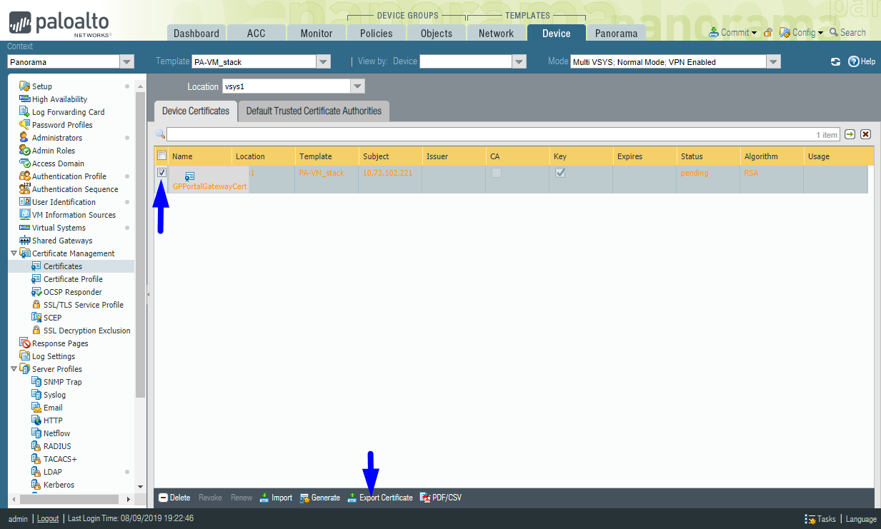881x529 pixels.
Task: Click the Logout link
Action: tap(48, 519)
